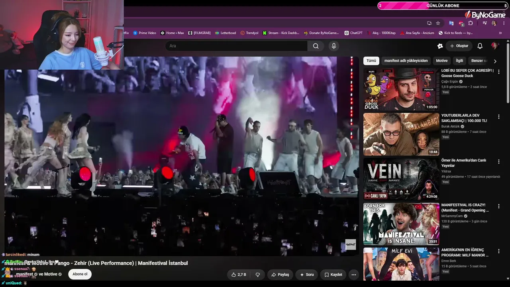
Task: Subscribe using the Abone ol button
Action: click(x=80, y=274)
